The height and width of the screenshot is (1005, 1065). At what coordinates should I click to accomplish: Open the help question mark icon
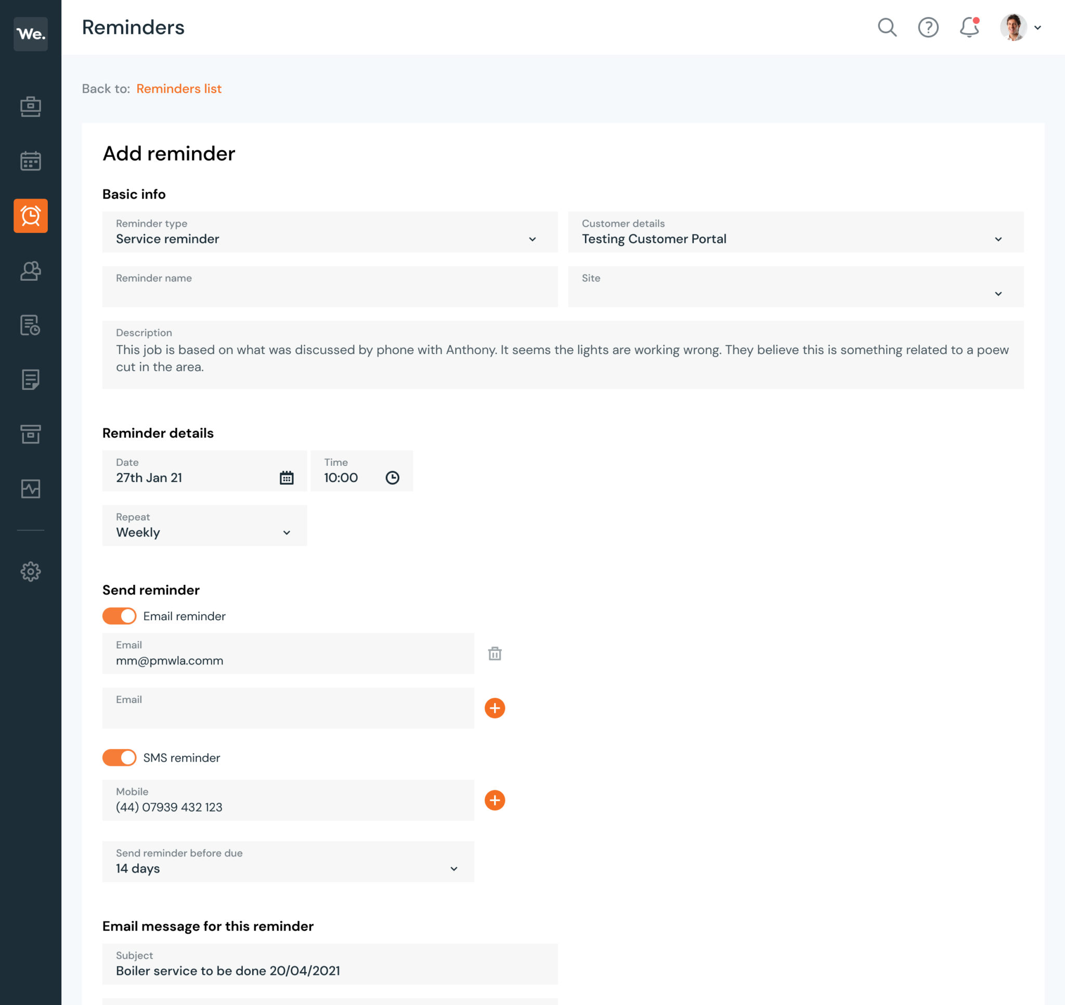928,28
